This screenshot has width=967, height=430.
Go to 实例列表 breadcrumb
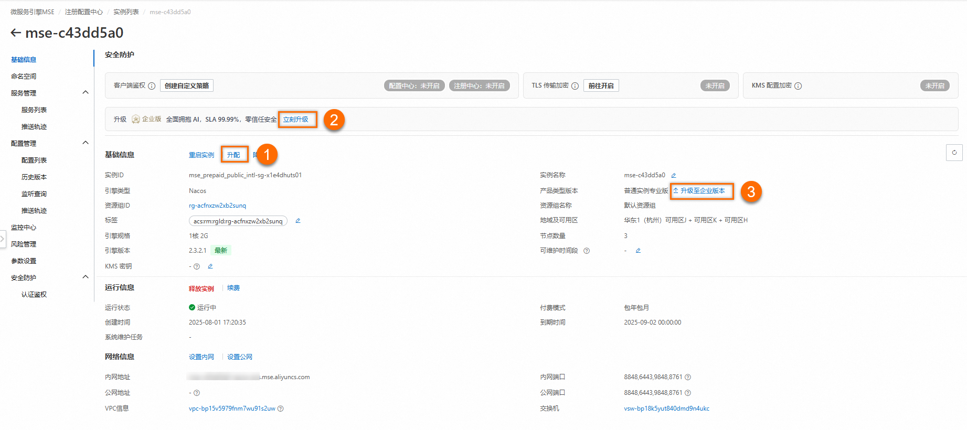[126, 12]
